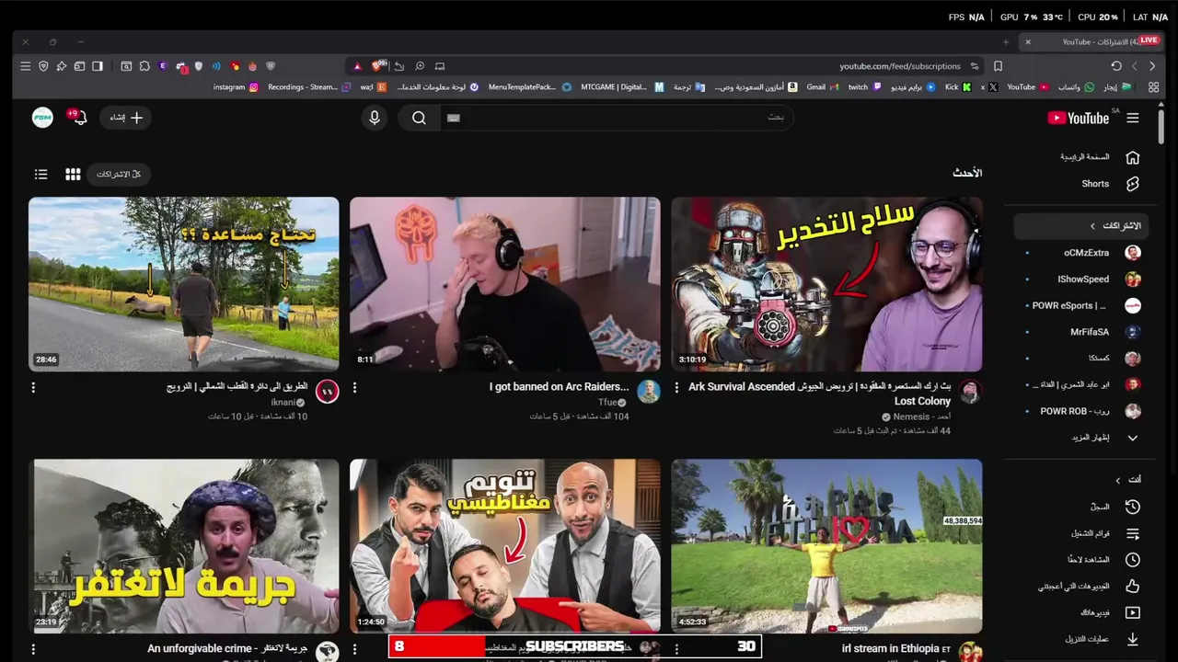Viewport: 1178px width, 662px height.
Task: Open more options for Ark Survival video
Action: (x=676, y=388)
